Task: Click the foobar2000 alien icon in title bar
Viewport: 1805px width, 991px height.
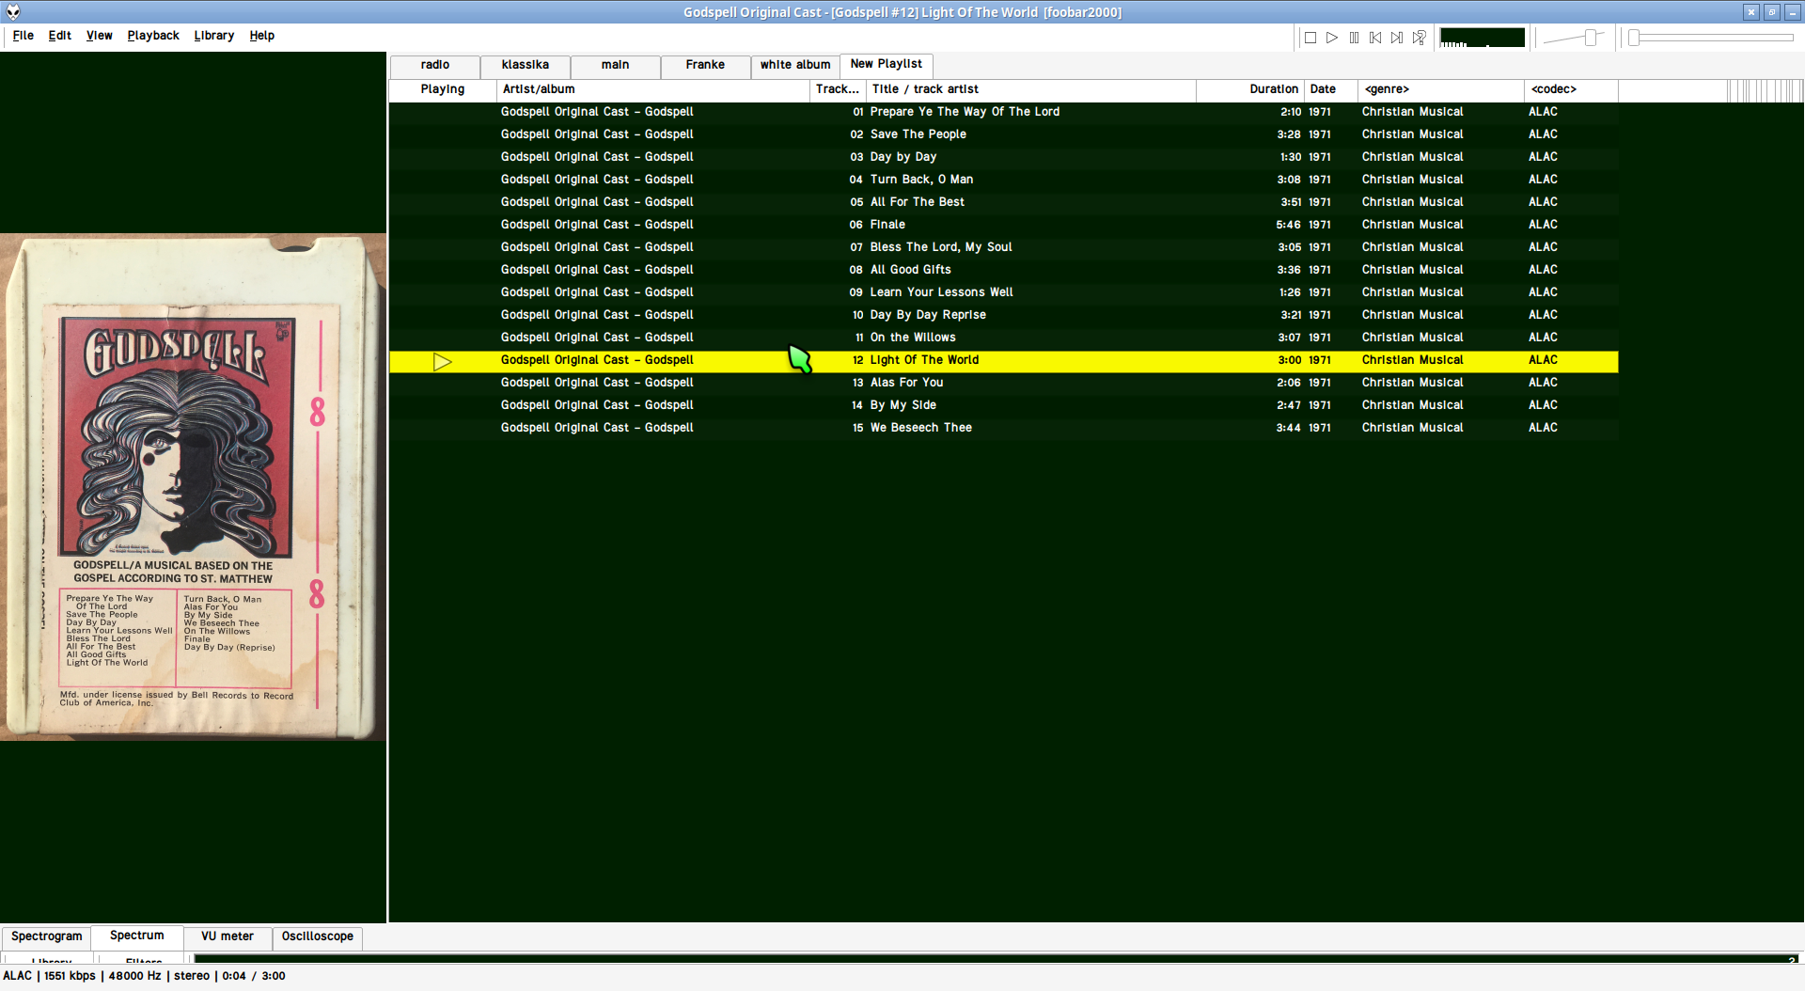Action: tap(13, 12)
